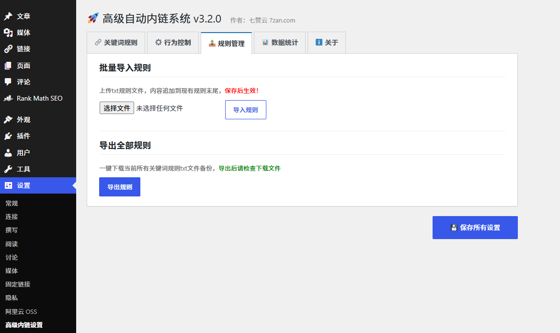The image size is (560, 333).
Task: Click the media icon beside 媒体
Action: pyautogui.click(x=8, y=33)
